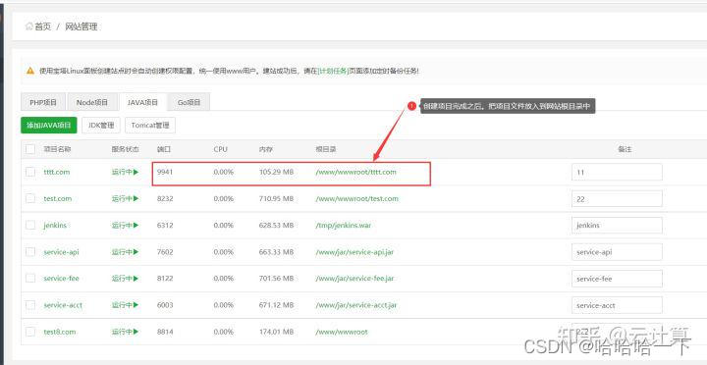Edit the remark field containing 11
The width and height of the screenshot is (707, 365).
click(x=617, y=172)
